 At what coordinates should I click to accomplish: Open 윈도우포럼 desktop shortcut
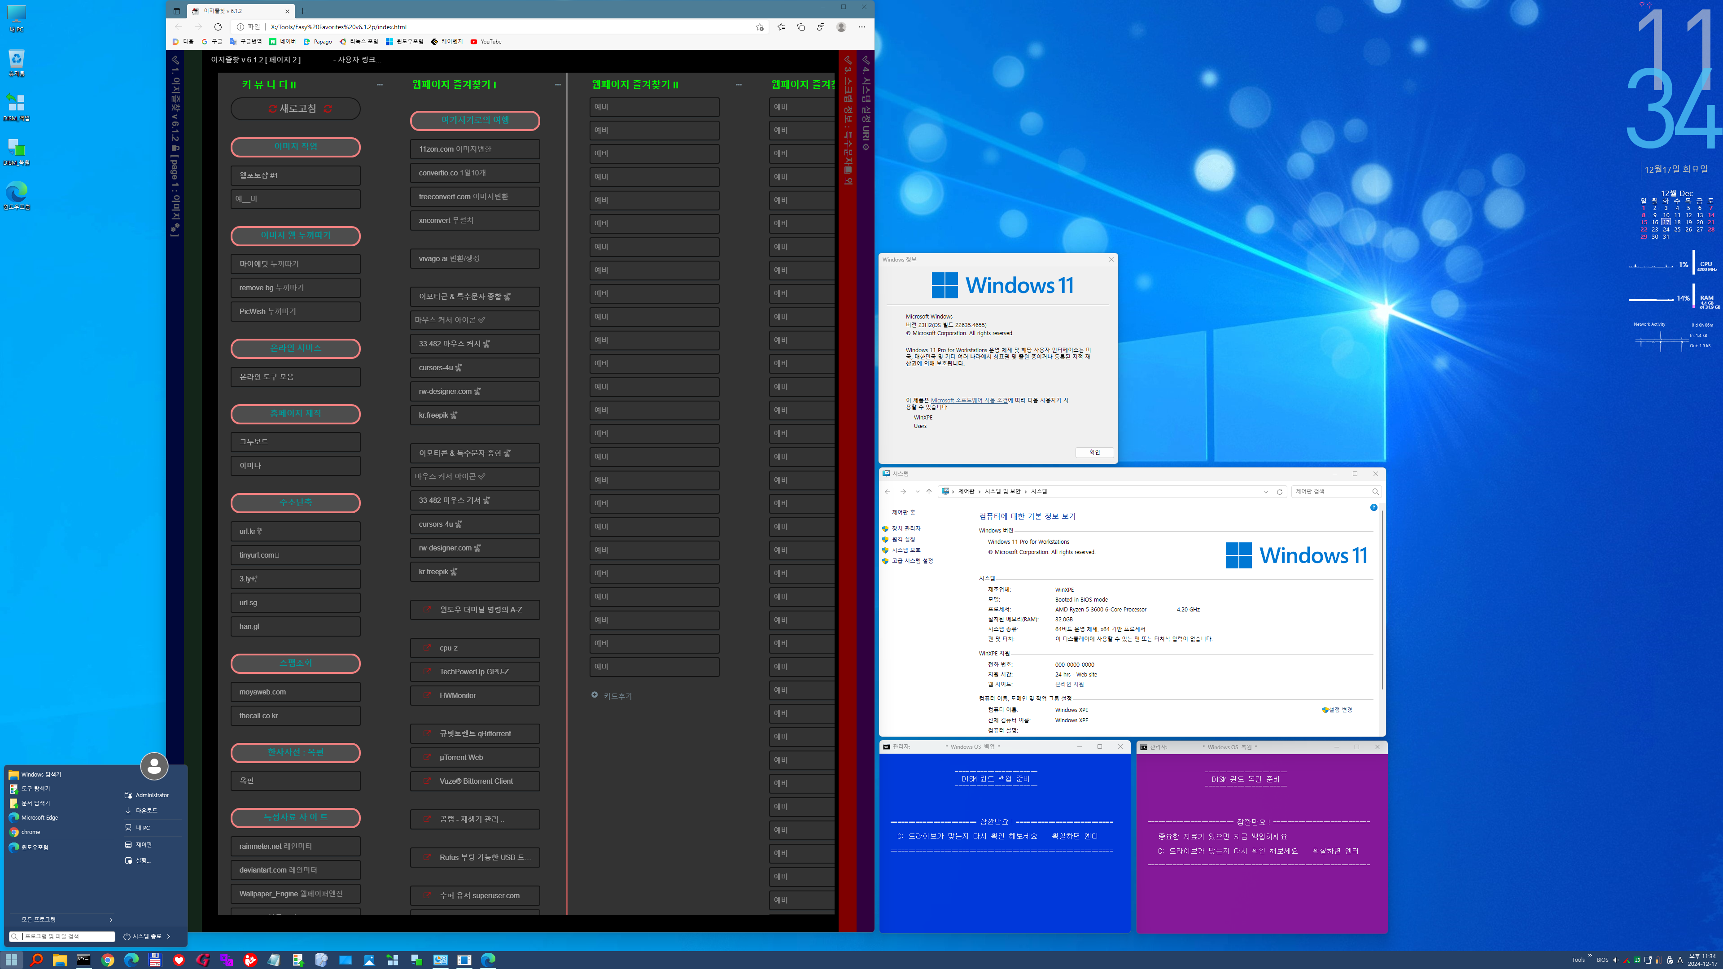click(16, 196)
